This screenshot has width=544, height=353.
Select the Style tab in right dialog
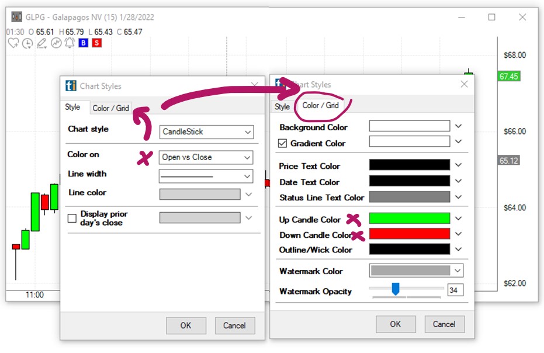282,106
